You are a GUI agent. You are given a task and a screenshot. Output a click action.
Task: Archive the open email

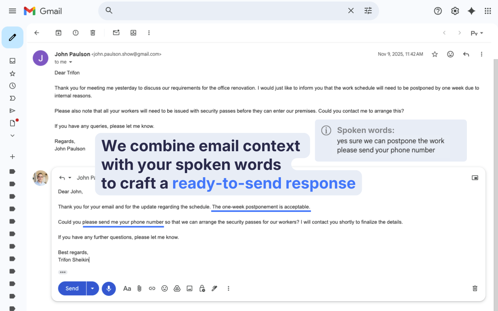(58, 33)
